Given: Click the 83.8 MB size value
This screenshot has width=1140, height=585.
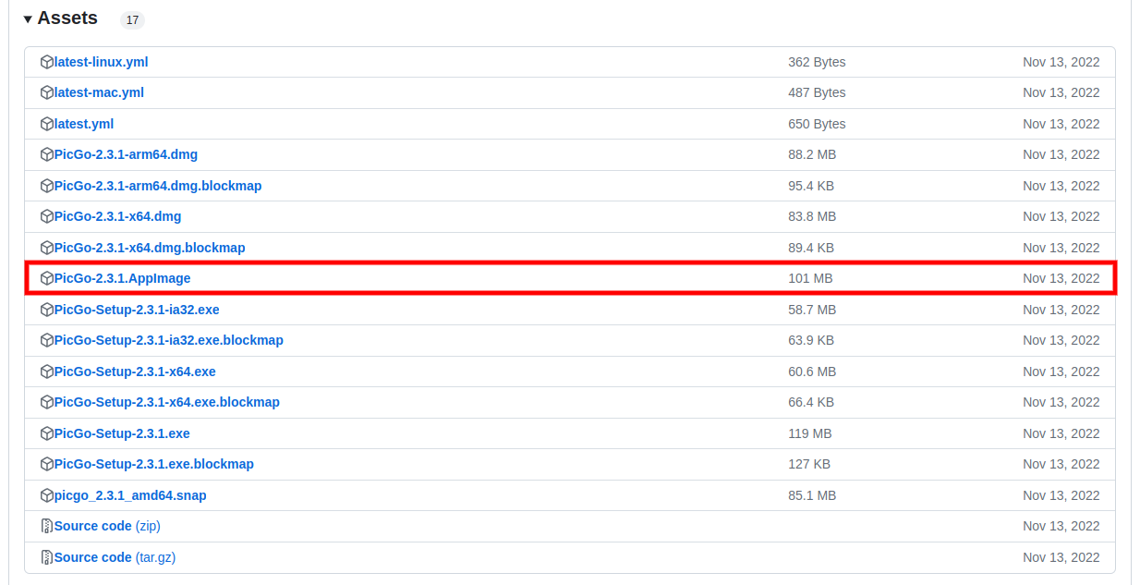Looking at the screenshot, I should [812, 216].
